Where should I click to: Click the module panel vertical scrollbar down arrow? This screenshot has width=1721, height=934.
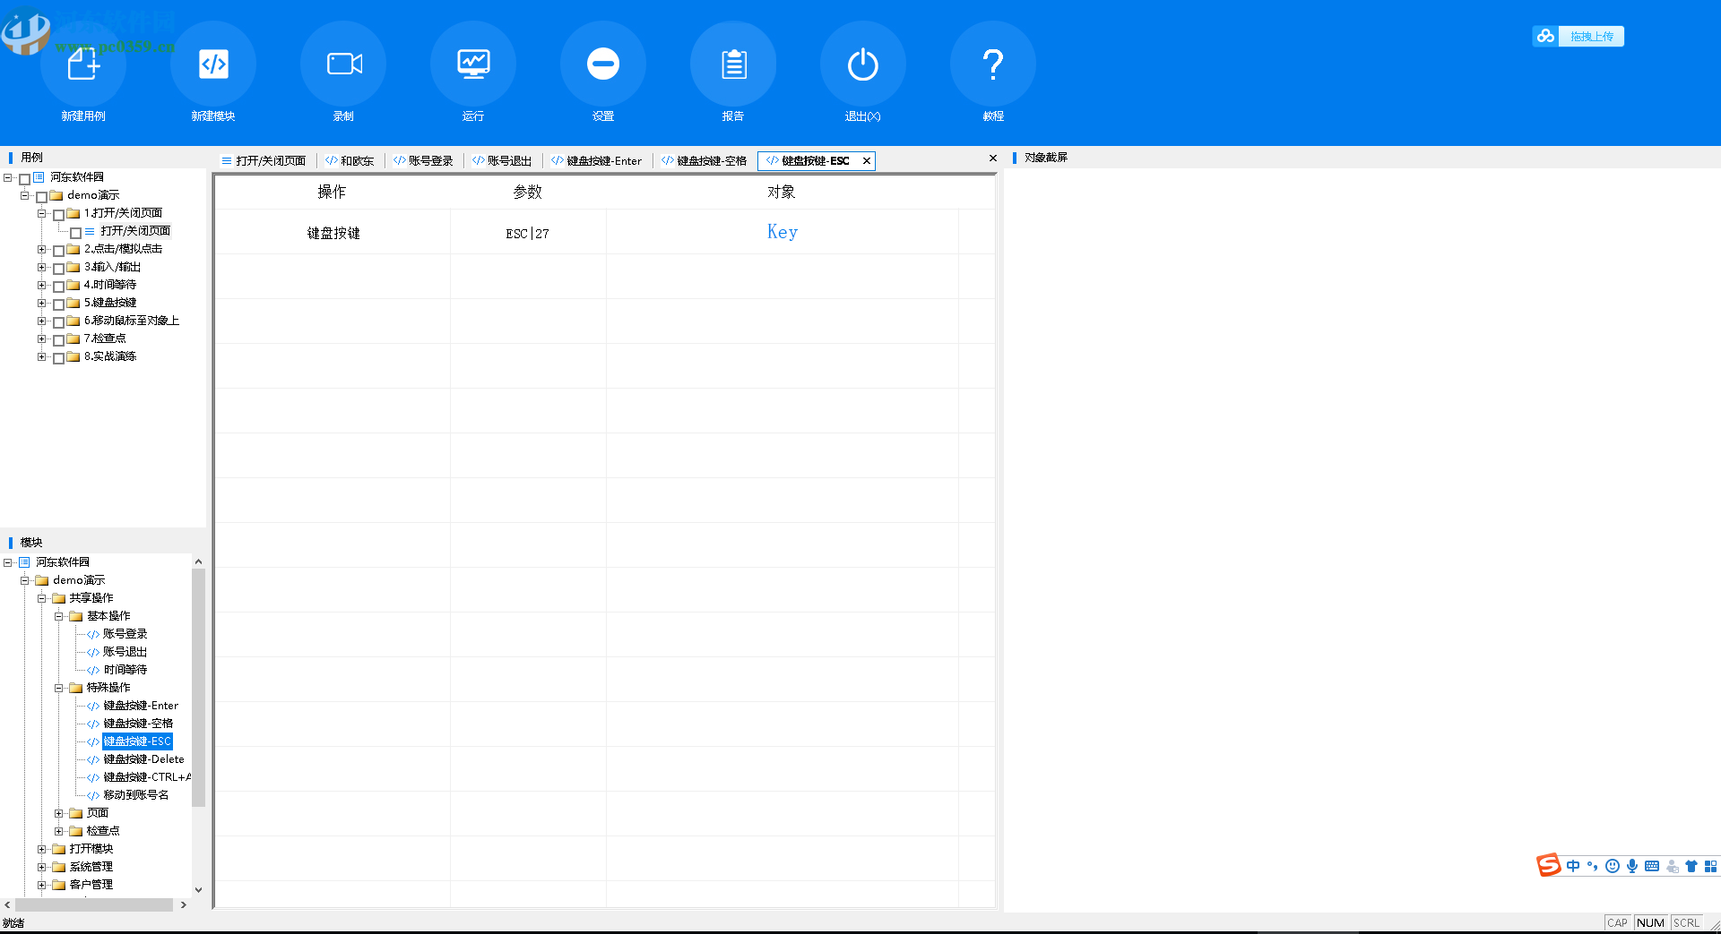point(198,889)
